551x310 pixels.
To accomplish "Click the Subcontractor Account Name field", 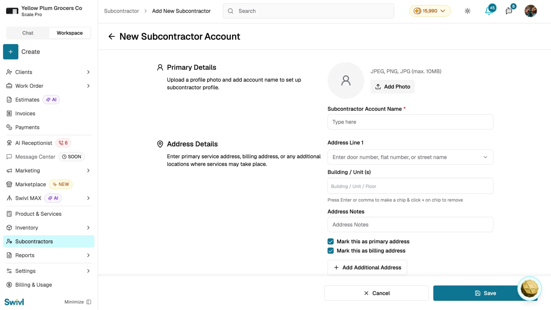I will (410, 122).
